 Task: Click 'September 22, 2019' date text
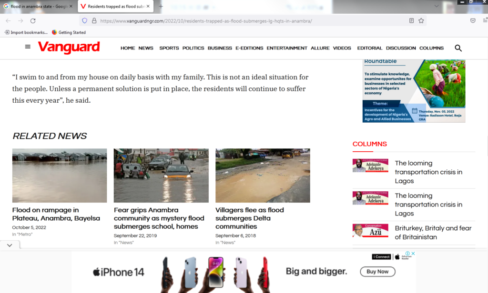[135, 235]
